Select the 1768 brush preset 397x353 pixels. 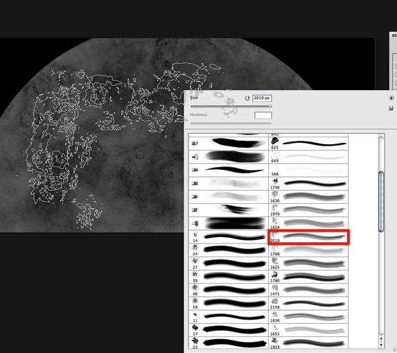click(x=308, y=250)
